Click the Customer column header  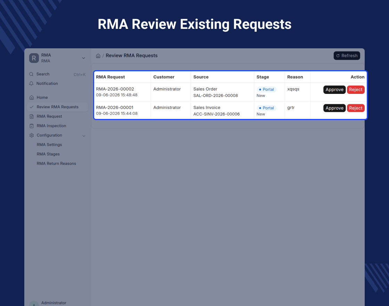[x=164, y=77]
